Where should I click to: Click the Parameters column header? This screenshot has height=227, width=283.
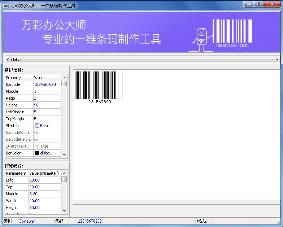point(17,173)
